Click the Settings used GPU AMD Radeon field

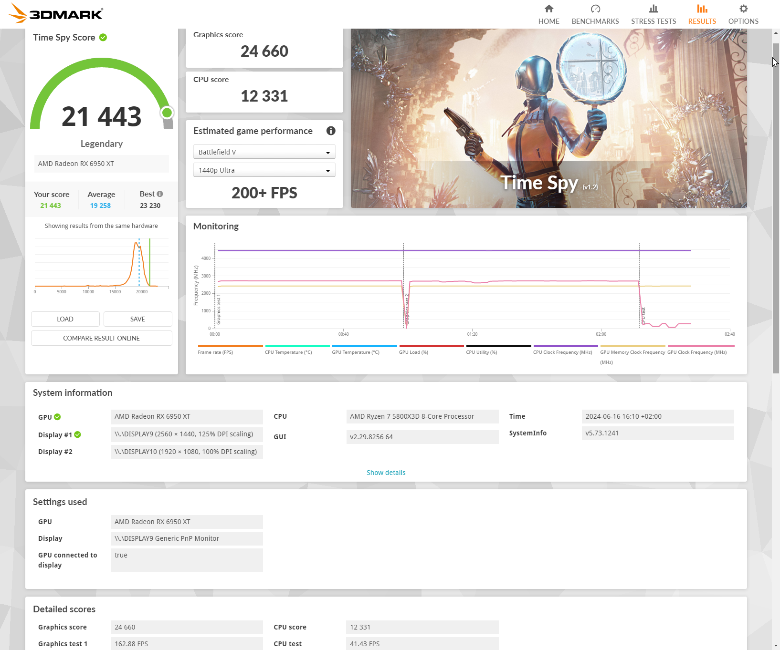(x=187, y=522)
